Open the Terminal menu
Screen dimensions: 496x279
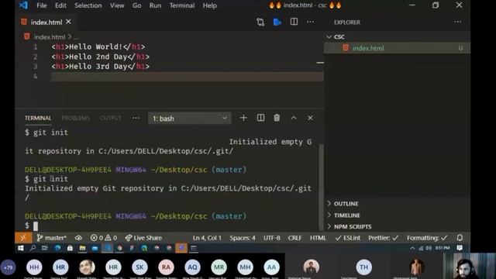(182, 5)
